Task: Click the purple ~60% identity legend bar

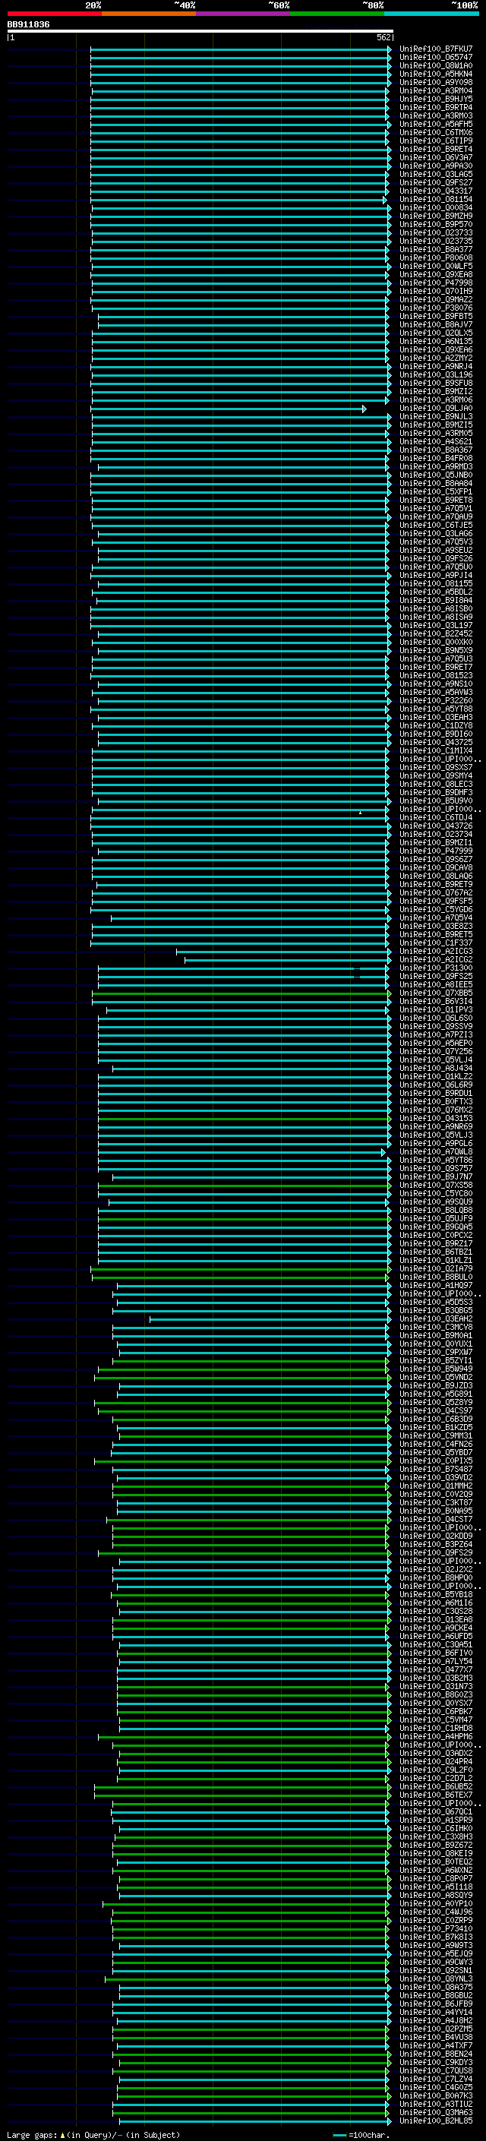Action: click(x=242, y=14)
